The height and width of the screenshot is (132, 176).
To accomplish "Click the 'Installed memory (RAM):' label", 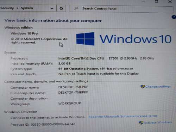I will click(x=32, y=64).
